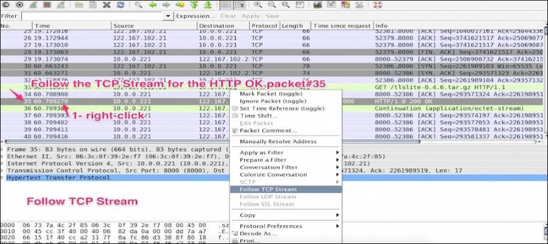Choose Ignore Packet (toggle) in context menu
This screenshot has height=244, width=548.
pos(286,101)
